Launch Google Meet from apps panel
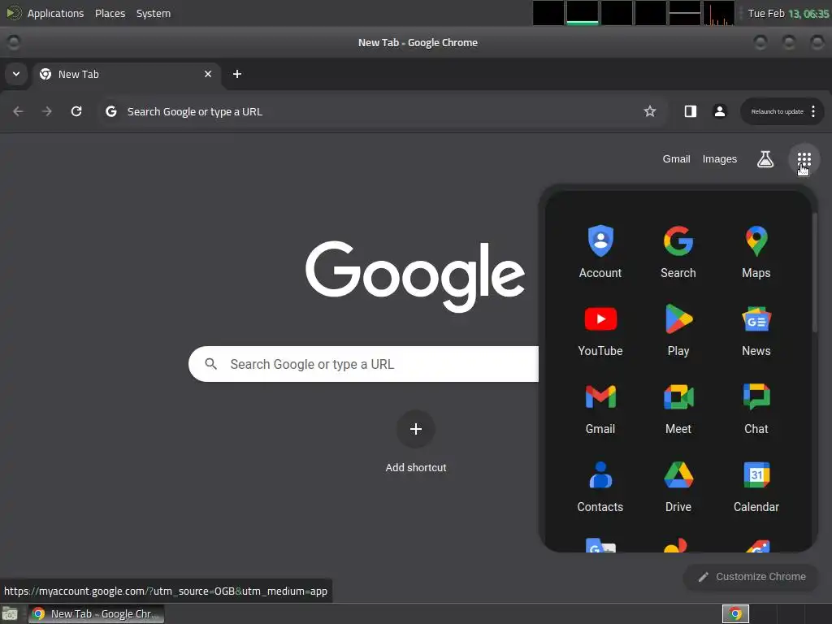 678,408
